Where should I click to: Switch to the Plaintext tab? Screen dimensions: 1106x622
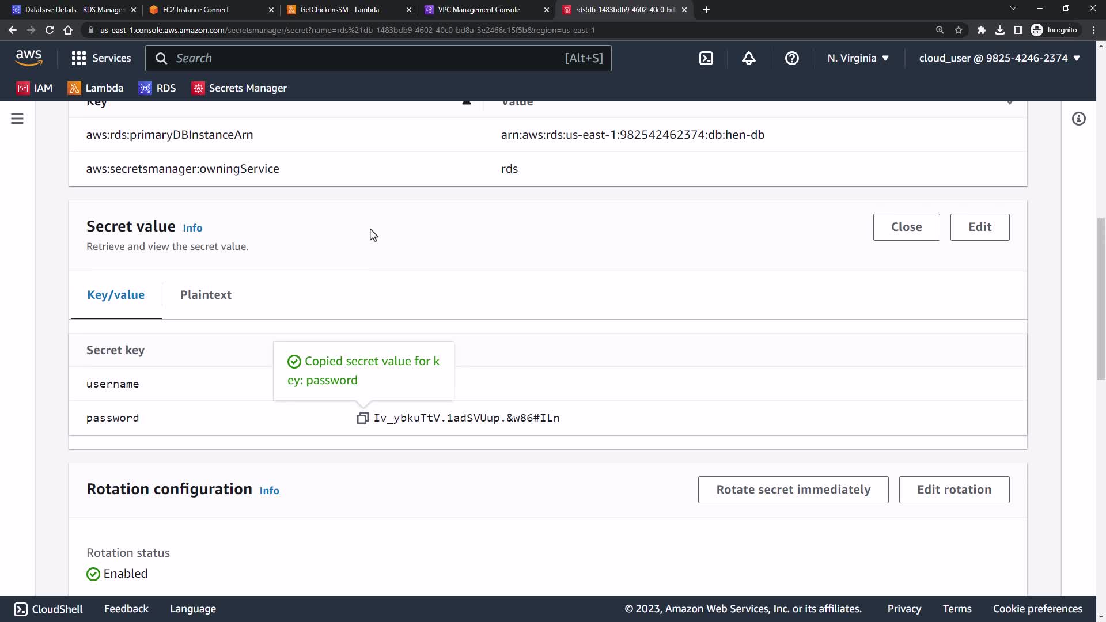coord(206,295)
